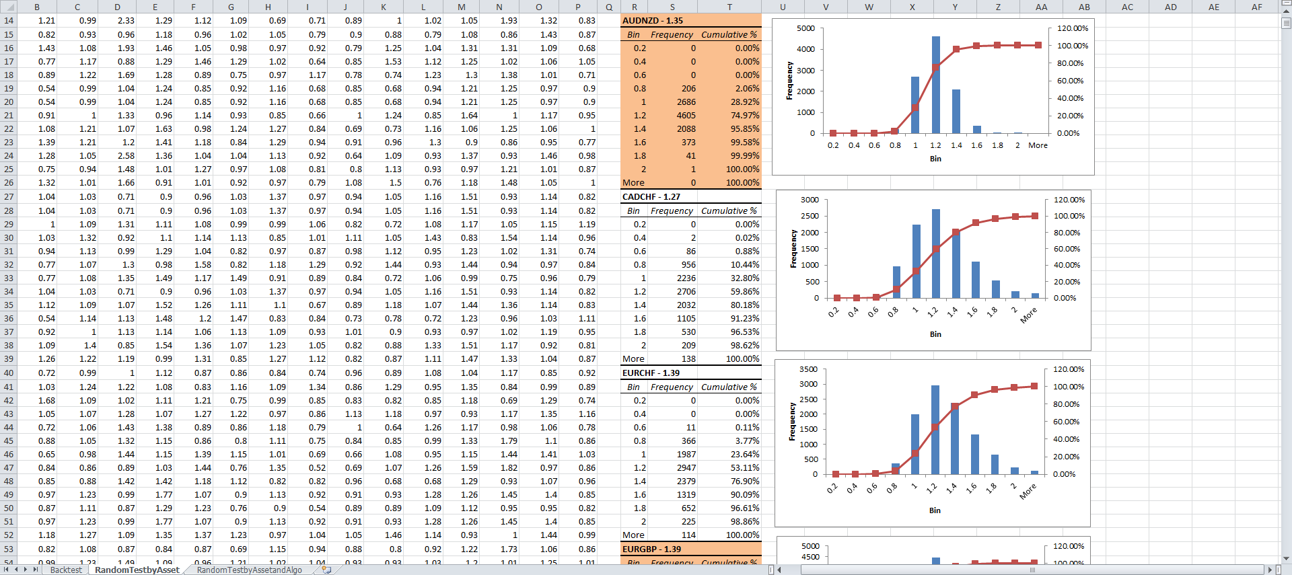The width and height of the screenshot is (1292, 575).
Task: Open the Backtest sheet tab
Action: pyautogui.click(x=66, y=570)
